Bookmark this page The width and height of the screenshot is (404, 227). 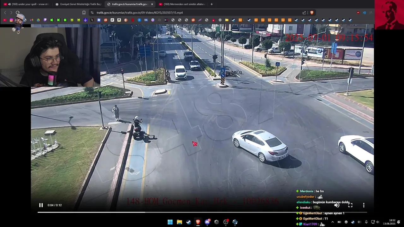pos(84,13)
